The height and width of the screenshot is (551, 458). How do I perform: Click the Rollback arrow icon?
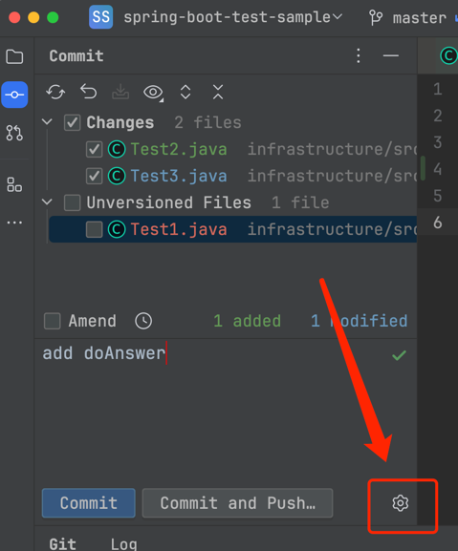[x=88, y=92]
